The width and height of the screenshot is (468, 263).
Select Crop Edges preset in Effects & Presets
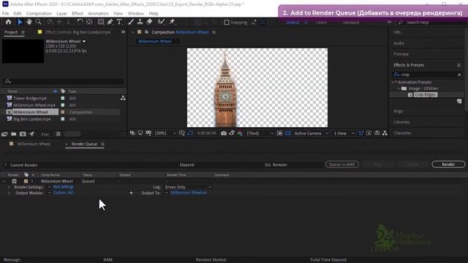pos(425,94)
